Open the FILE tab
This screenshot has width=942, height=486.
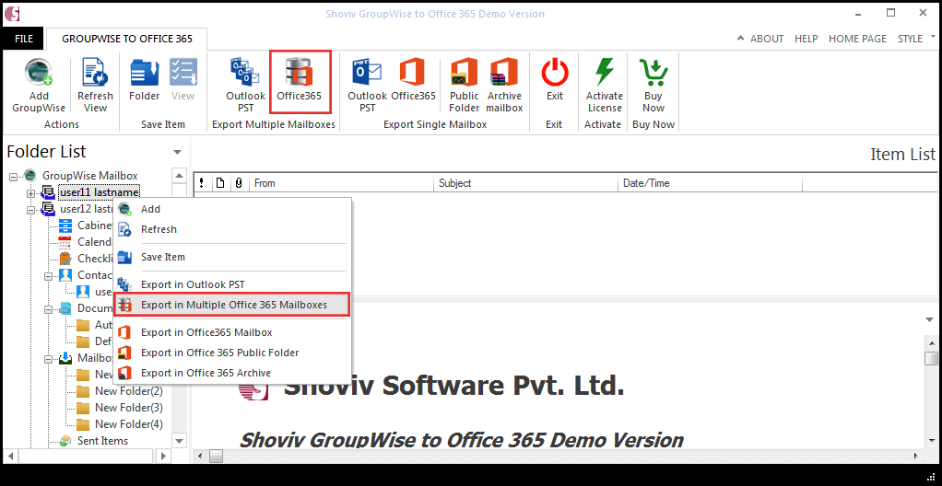click(x=24, y=39)
